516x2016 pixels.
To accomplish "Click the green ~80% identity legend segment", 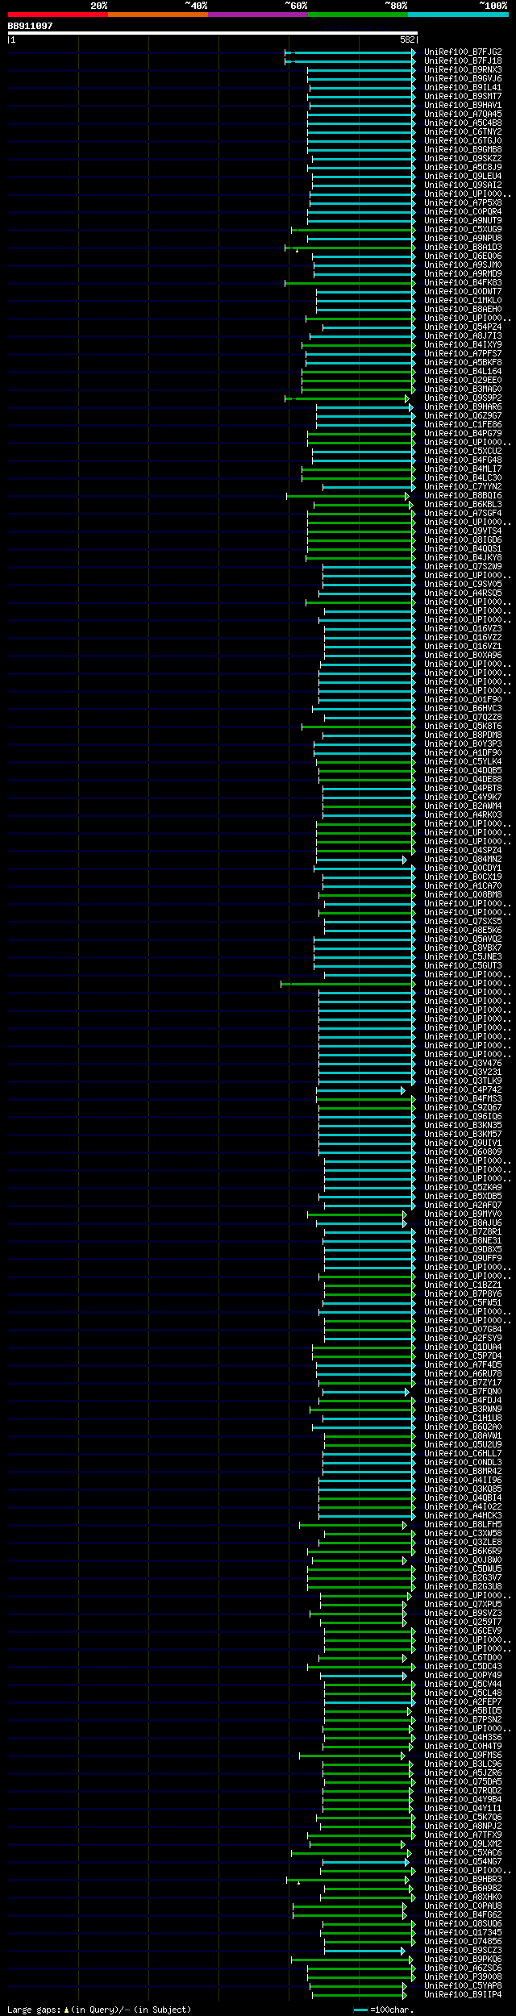I will [357, 15].
